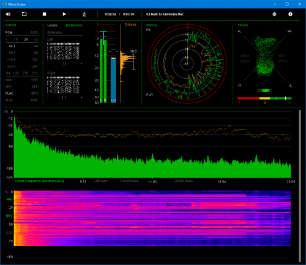The height and width of the screenshot is (265, 306).
Task: Select the PCM format indicator
Action: pyautogui.click(x=9, y=32)
